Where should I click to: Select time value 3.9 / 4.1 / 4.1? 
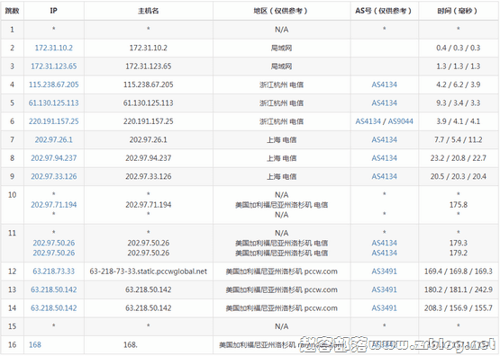[x=459, y=121]
